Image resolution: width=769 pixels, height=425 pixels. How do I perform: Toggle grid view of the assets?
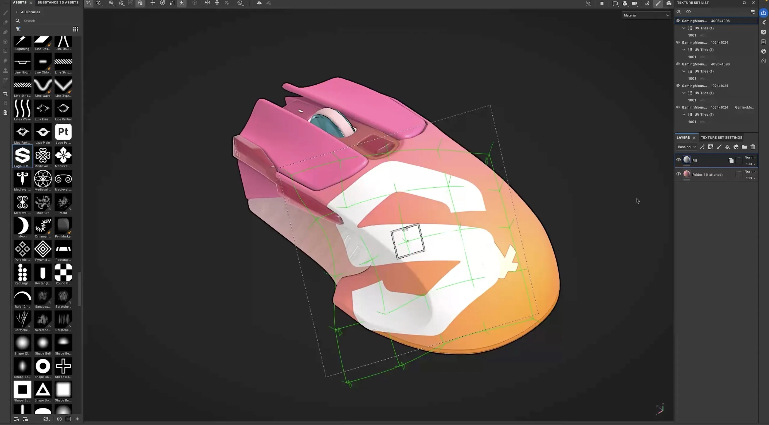click(x=76, y=29)
